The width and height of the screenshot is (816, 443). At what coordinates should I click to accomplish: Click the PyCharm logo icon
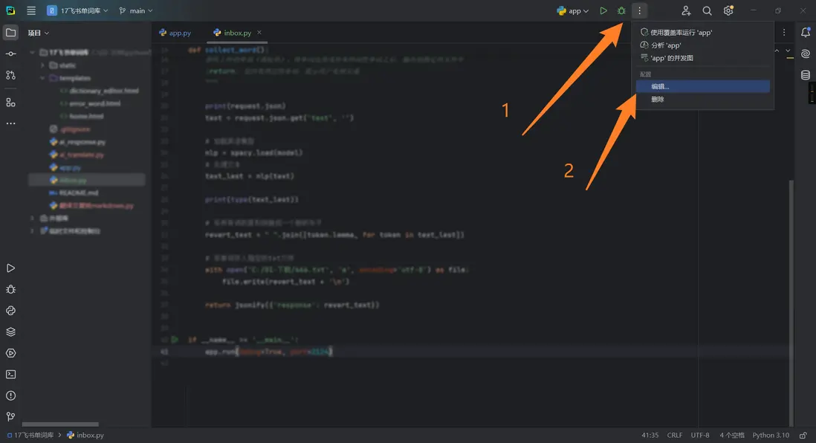click(x=10, y=10)
